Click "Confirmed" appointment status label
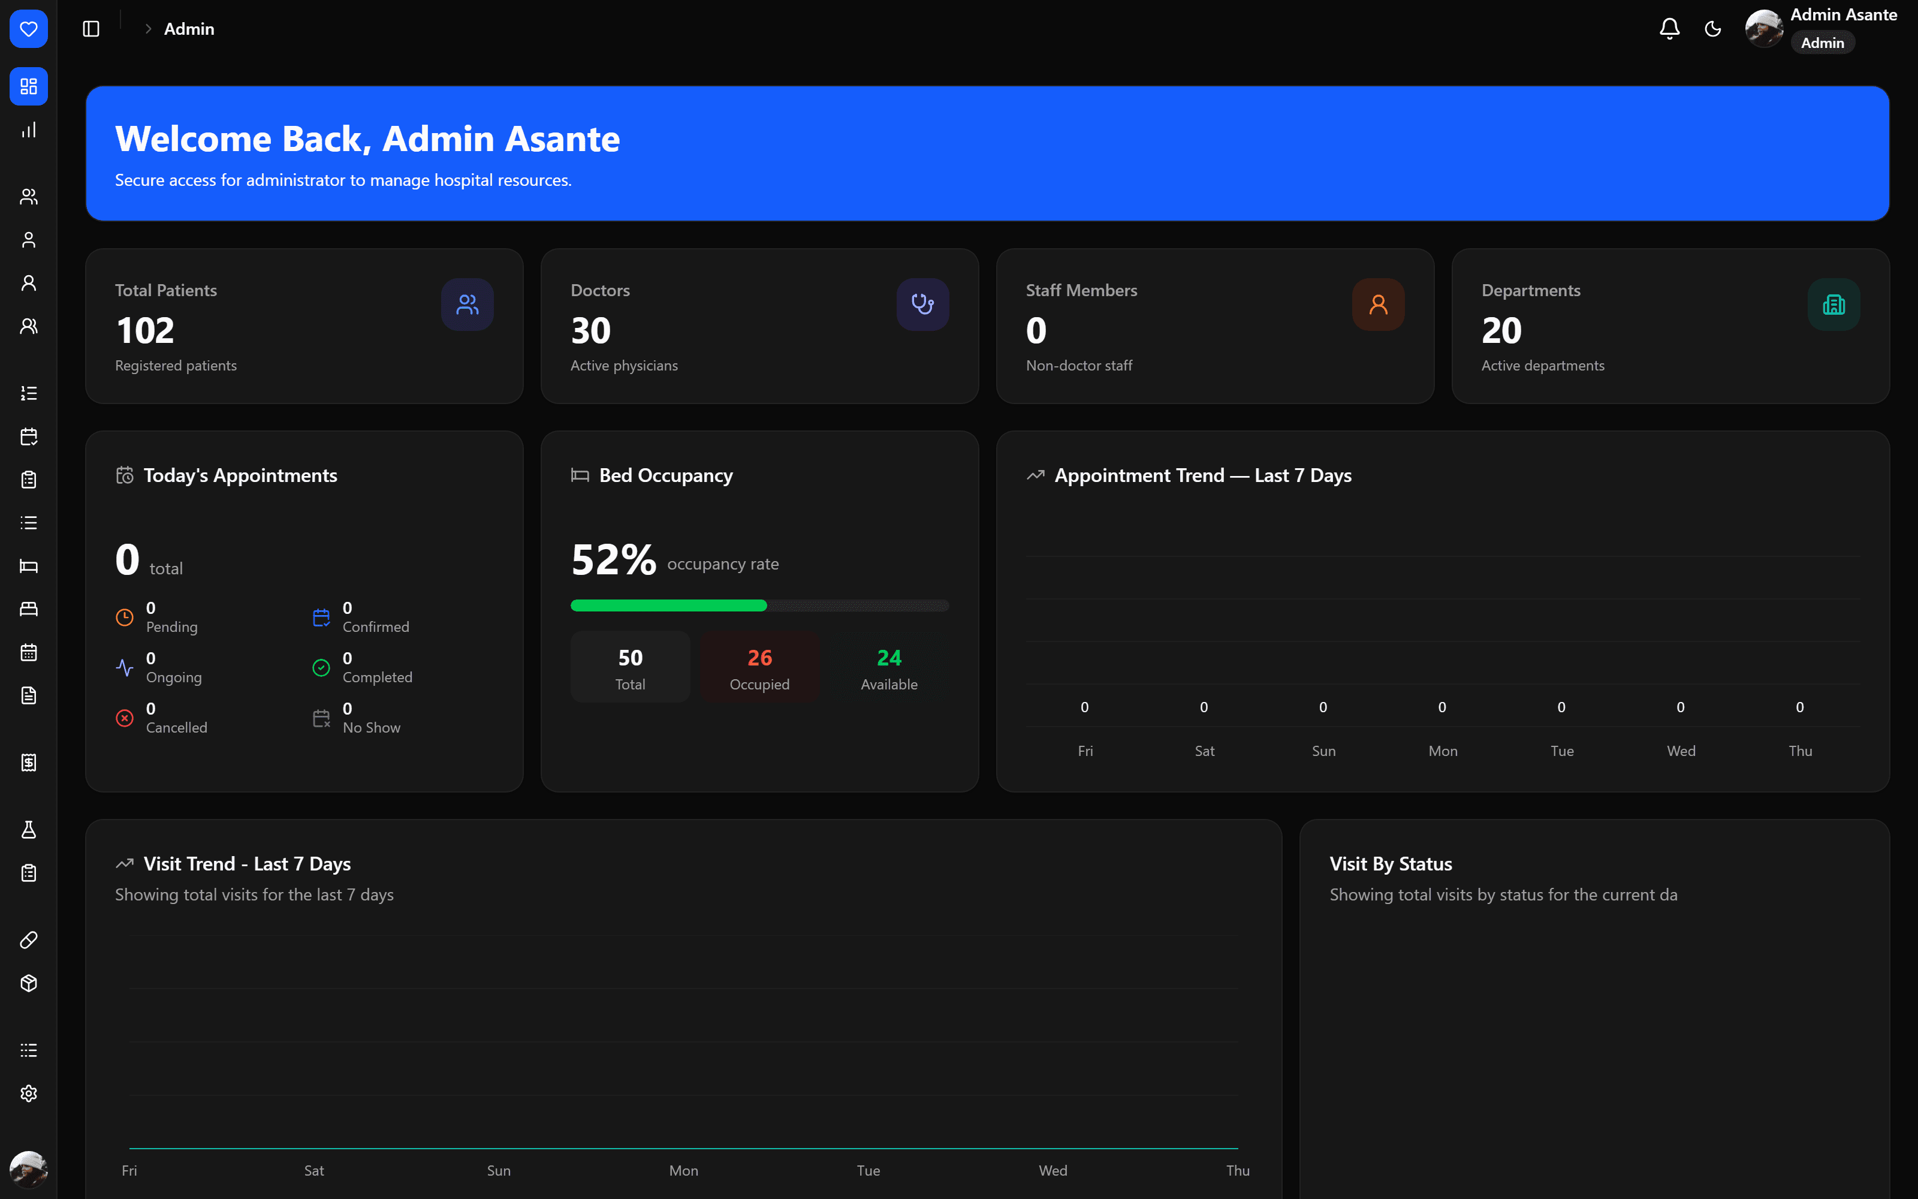Image resolution: width=1918 pixels, height=1199 pixels. (x=376, y=626)
